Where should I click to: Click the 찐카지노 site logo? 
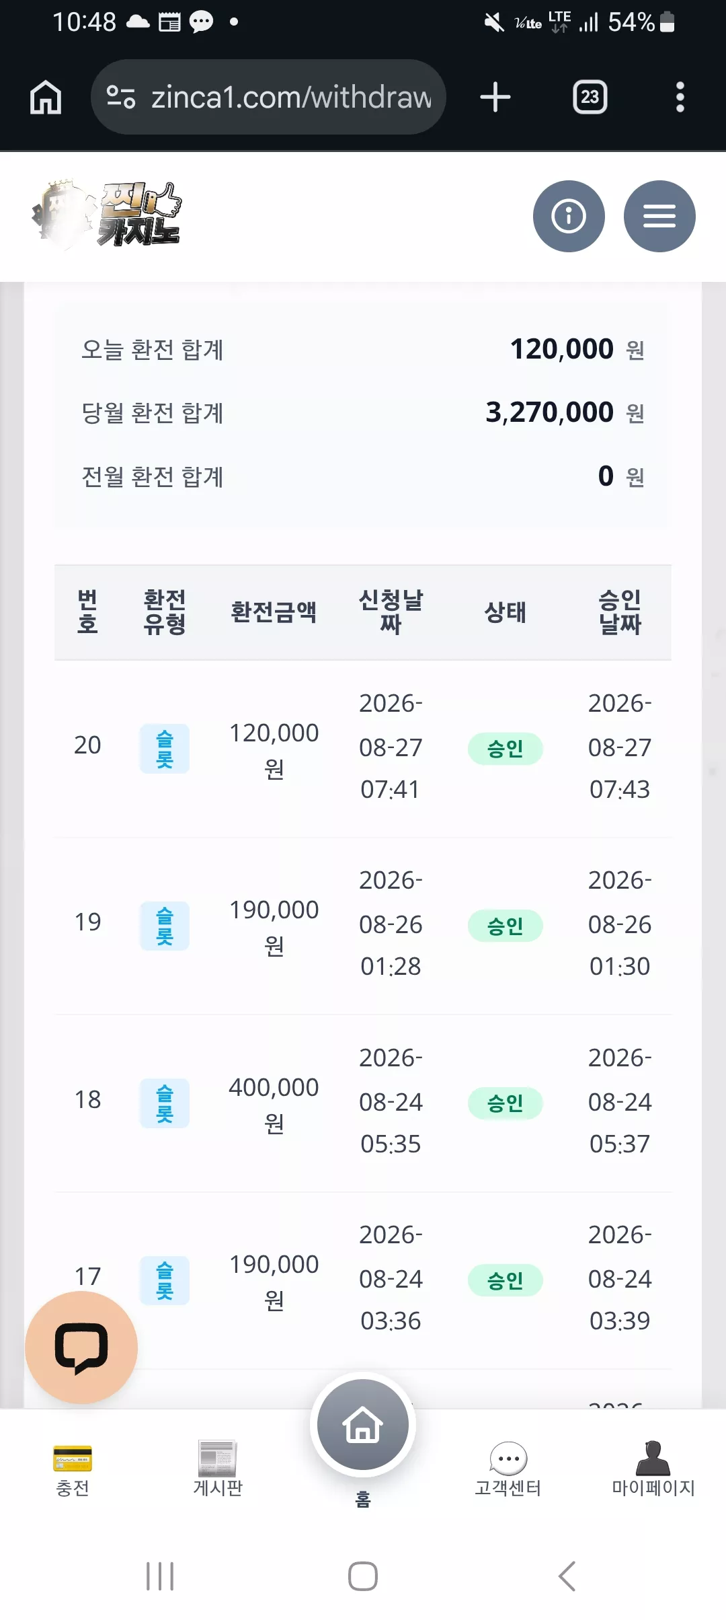point(106,215)
